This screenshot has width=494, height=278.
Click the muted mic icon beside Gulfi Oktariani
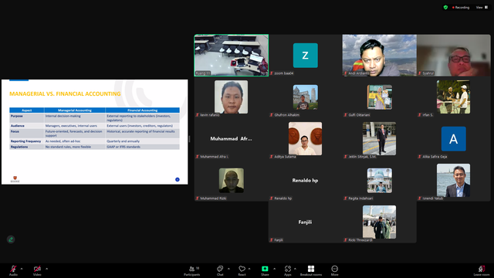point(346,115)
